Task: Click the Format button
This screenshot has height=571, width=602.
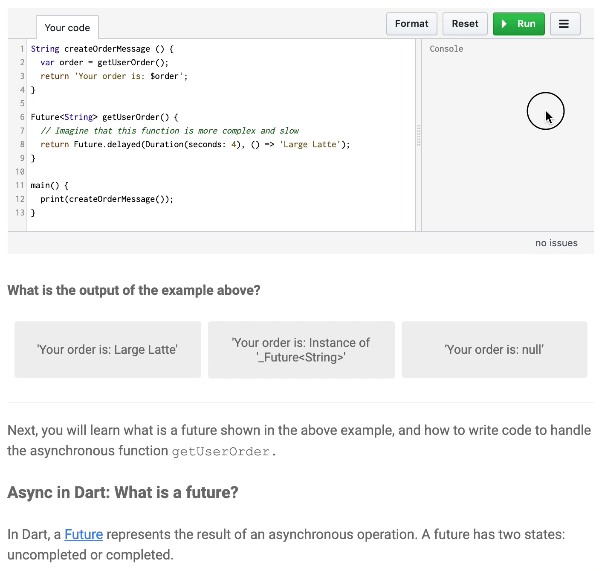Action: [411, 24]
